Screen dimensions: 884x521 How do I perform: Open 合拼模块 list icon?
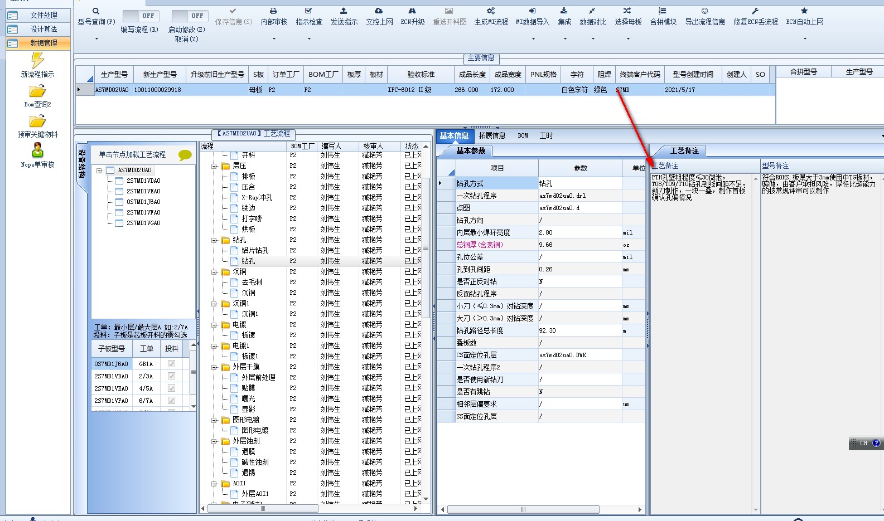[x=663, y=11]
